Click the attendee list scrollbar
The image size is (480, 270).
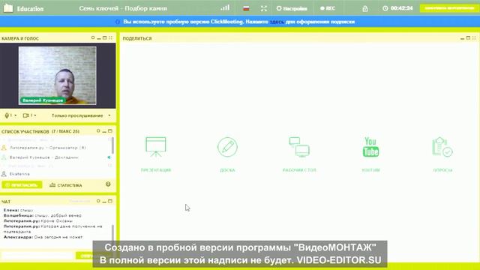click(x=112, y=145)
